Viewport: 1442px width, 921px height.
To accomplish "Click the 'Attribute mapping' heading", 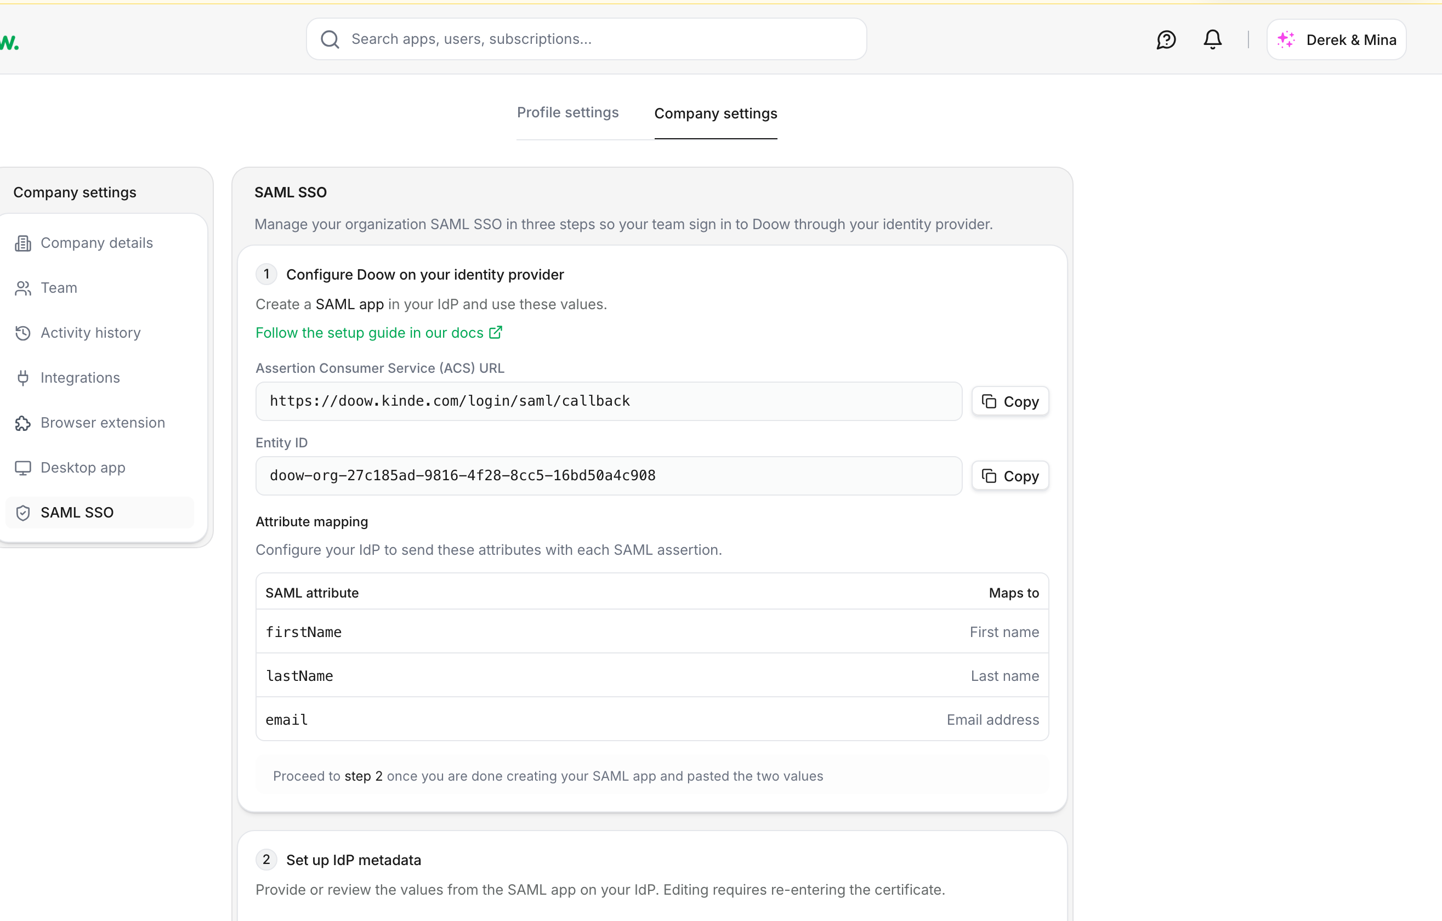I will pos(312,521).
